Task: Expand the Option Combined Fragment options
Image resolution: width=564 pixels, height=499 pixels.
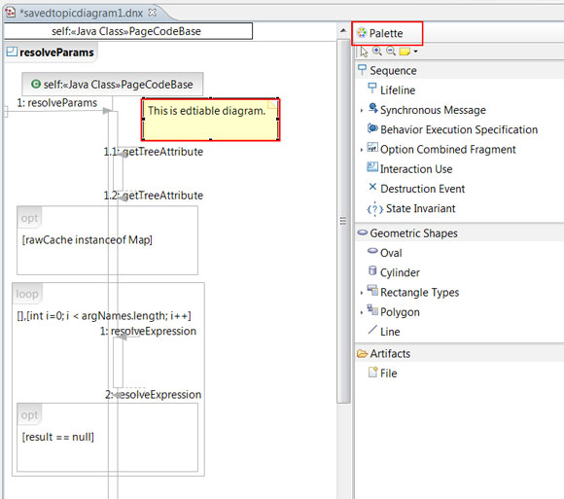Action: [x=362, y=150]
